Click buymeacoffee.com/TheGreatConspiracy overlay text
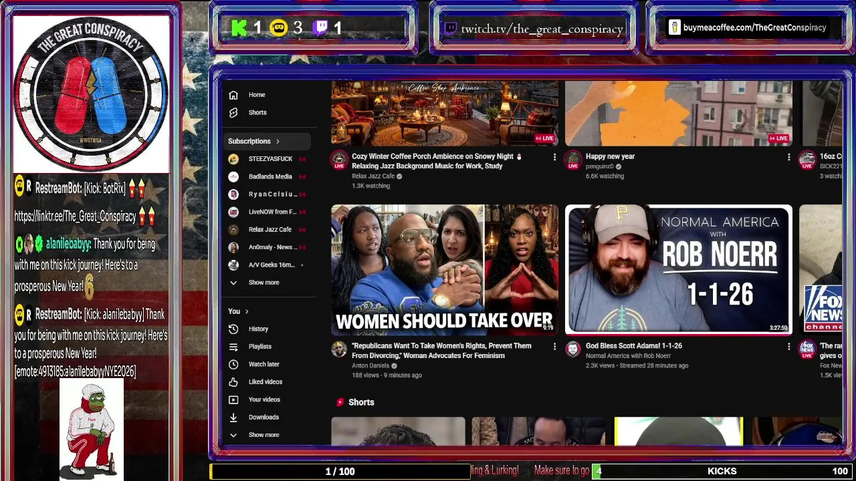The height and width of the screenshot is (481, 856). click(x=754, y=28)
